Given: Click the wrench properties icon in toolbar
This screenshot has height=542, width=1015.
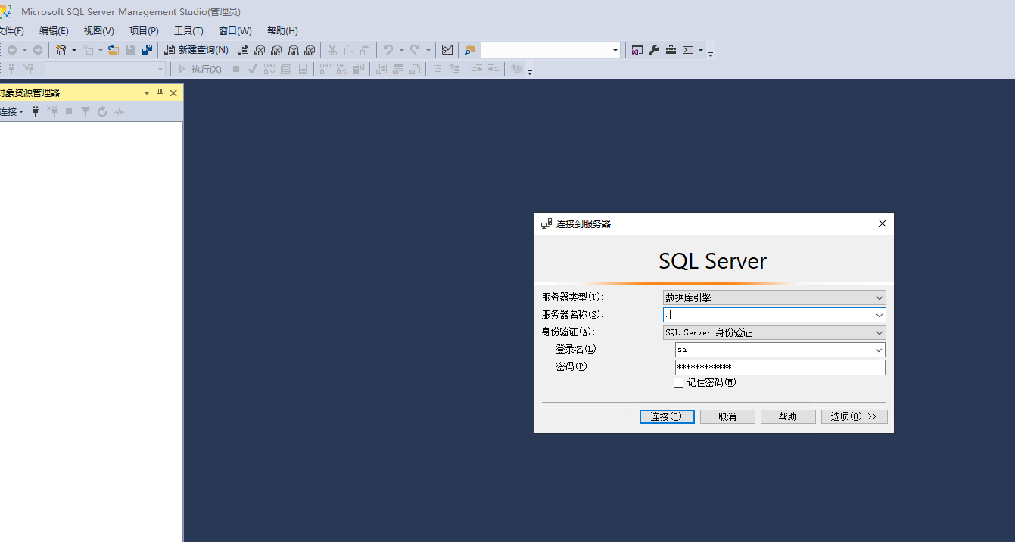Looking at the screenshot, I should coord(654,50).
